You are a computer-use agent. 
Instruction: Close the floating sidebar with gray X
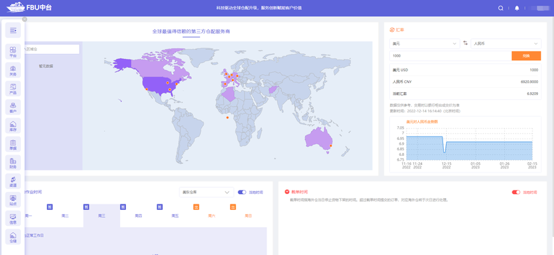tap(24, 19)
